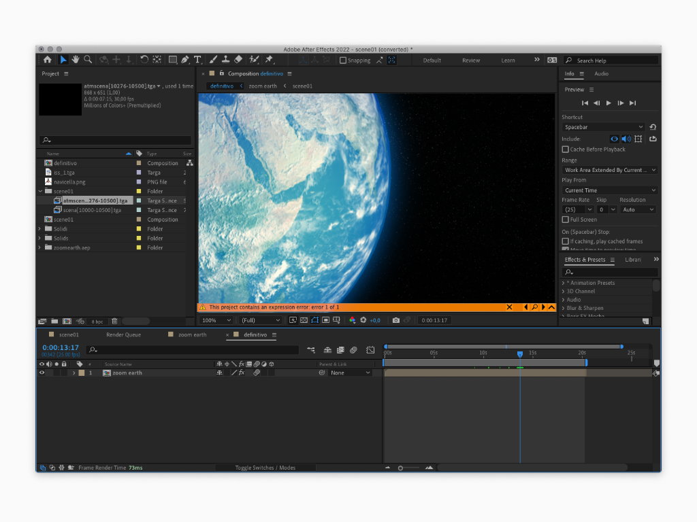Viewport: 697px width, 522px height.
Task: Enable the Snapping checkbox
Action: coord(343,60)
